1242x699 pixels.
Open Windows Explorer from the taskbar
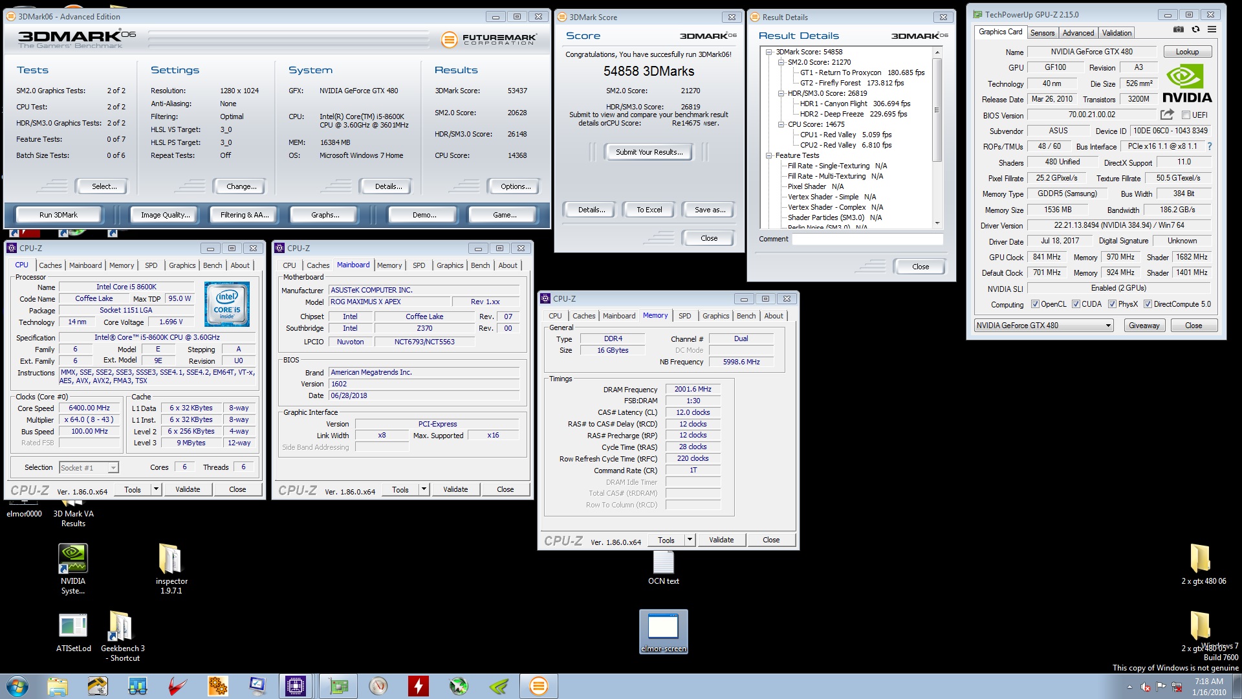click(57, 686)
